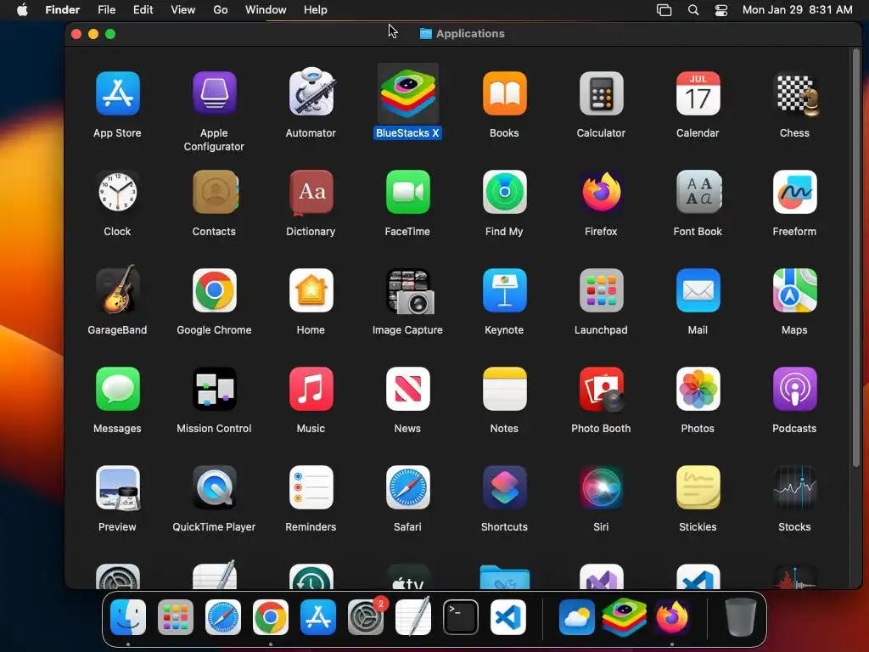Open the App Store icon in Applications
869x652 pixels.
pos(117,93)
